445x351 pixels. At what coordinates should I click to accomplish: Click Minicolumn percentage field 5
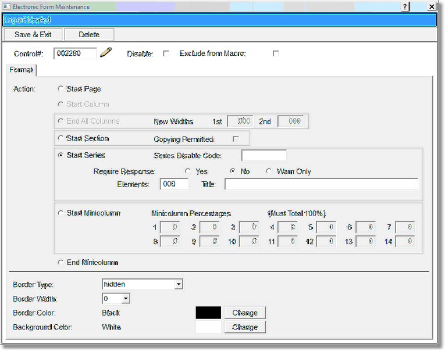(326, 227)
